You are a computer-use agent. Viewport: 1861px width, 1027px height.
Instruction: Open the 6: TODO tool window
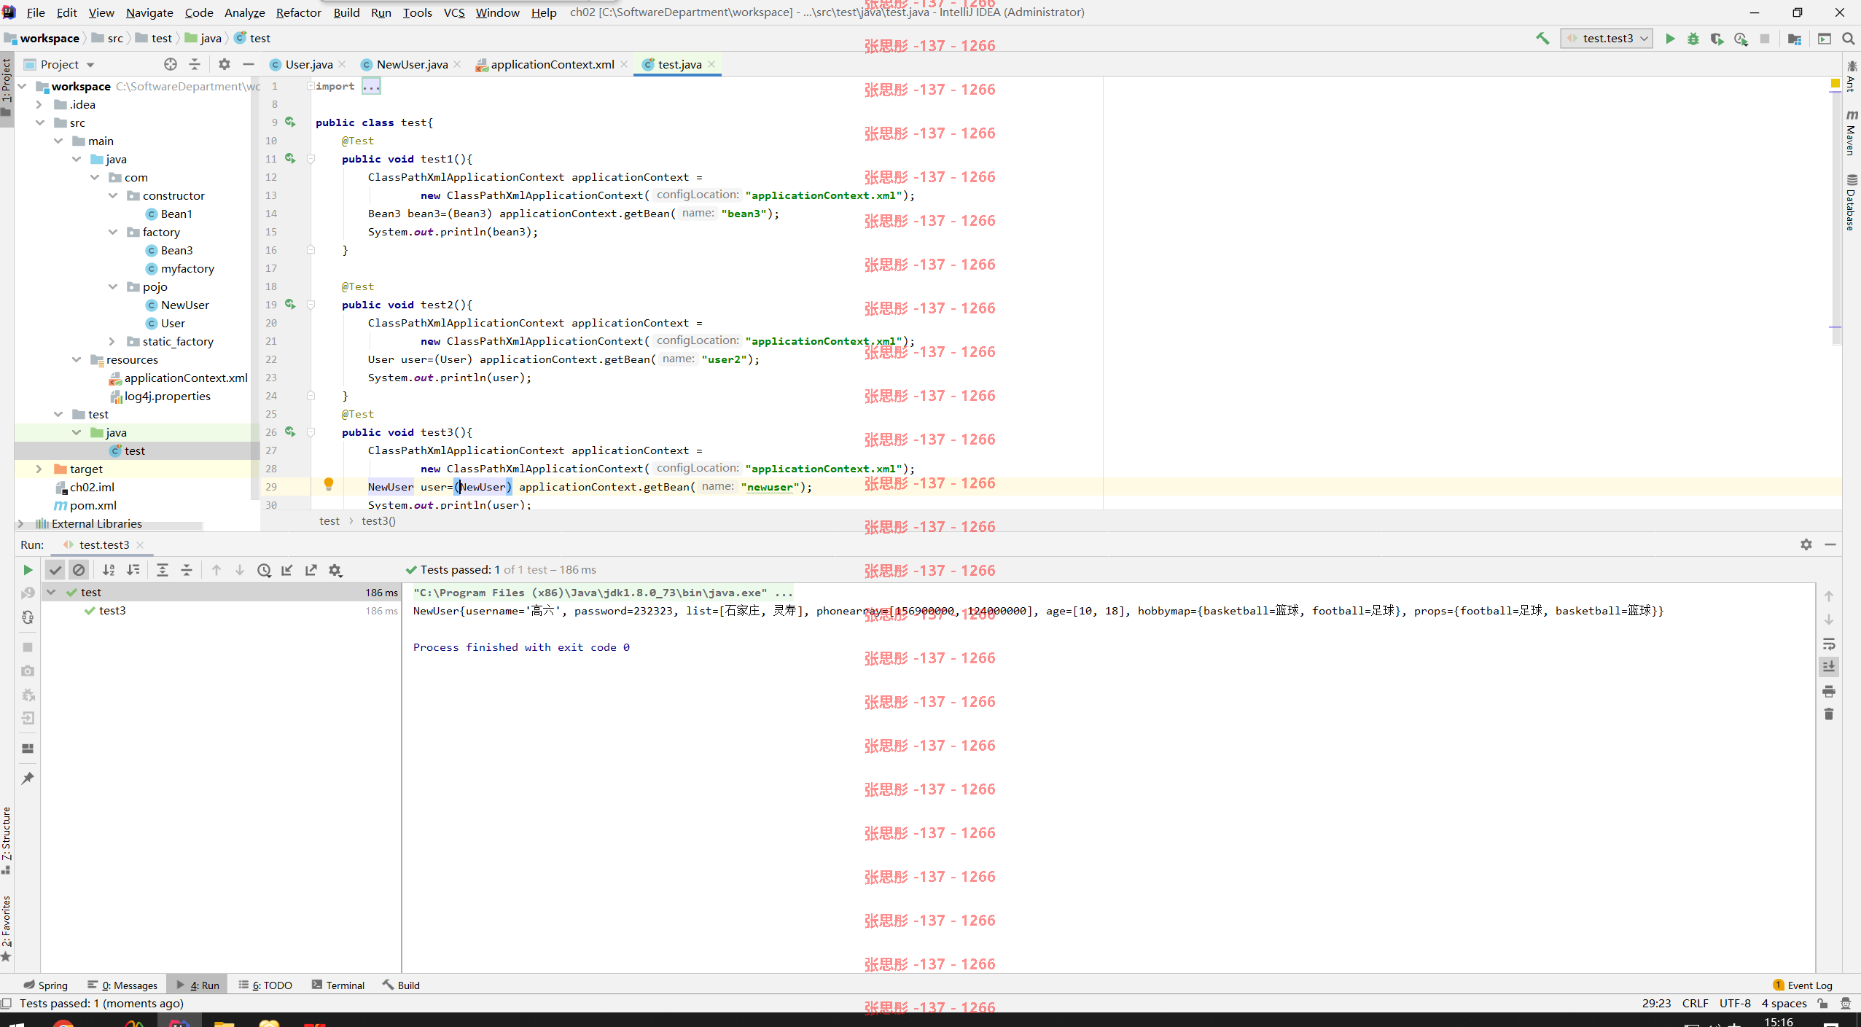(x=265, y=985)
